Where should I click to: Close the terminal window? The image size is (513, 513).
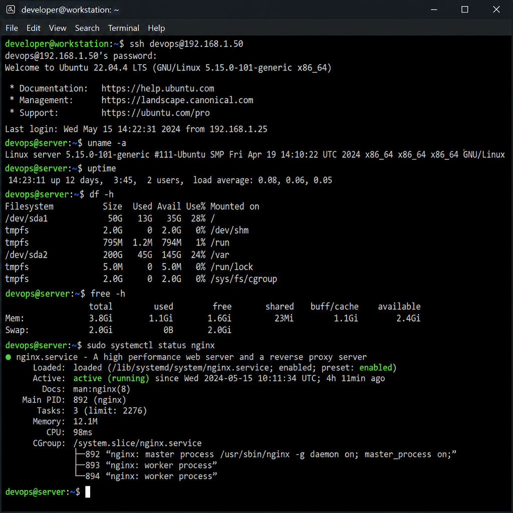496,10
